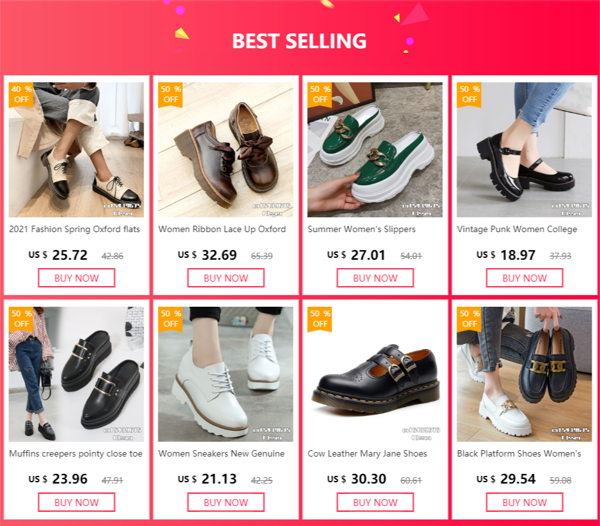Screen dimensions: 600x526
Task: Open the Muffins creepers pointy close toe title
Action: click(76, 453)
